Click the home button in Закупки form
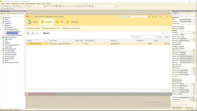The image size is (197, 111). (x=28, y=33)
